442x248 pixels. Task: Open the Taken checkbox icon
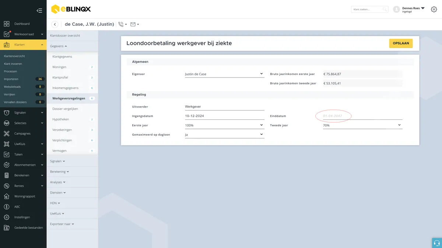[7, 154]
